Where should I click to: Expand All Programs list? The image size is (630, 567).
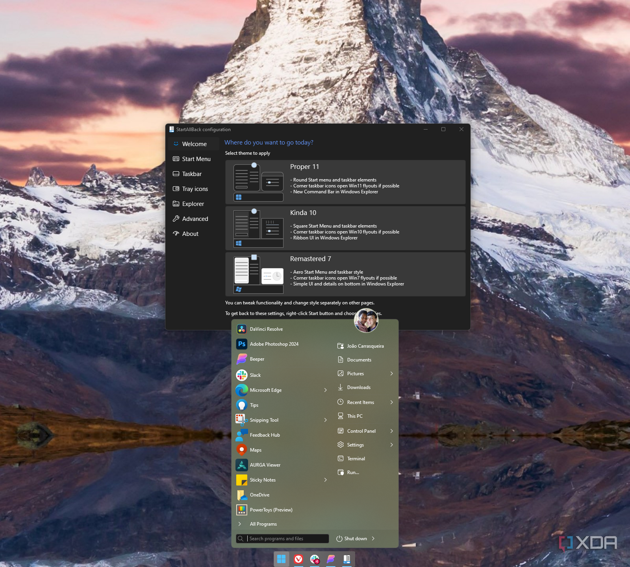pyautogui.click(x=263, y=524)
